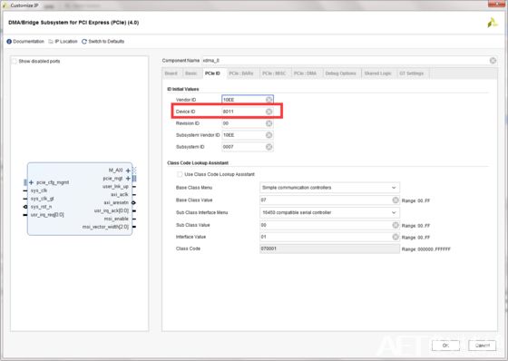
Task: Click Switch to Defaults
Action: coord(103,42)
